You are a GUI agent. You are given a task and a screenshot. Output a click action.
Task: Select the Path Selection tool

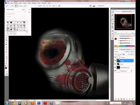coord(6,52)
